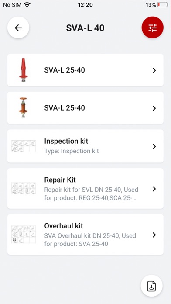Open the Overhaul kit item title

pyautogui.click(x=64, y=226)
